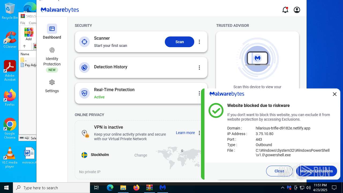The height and width of the screenshot is (193, 343).
Task: Start a scan with Scan button
Action: (x=180, y=42)
